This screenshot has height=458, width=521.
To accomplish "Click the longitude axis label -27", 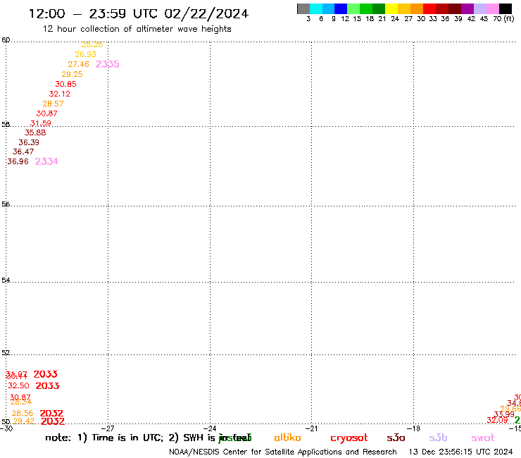I will [x=108, y=428].
